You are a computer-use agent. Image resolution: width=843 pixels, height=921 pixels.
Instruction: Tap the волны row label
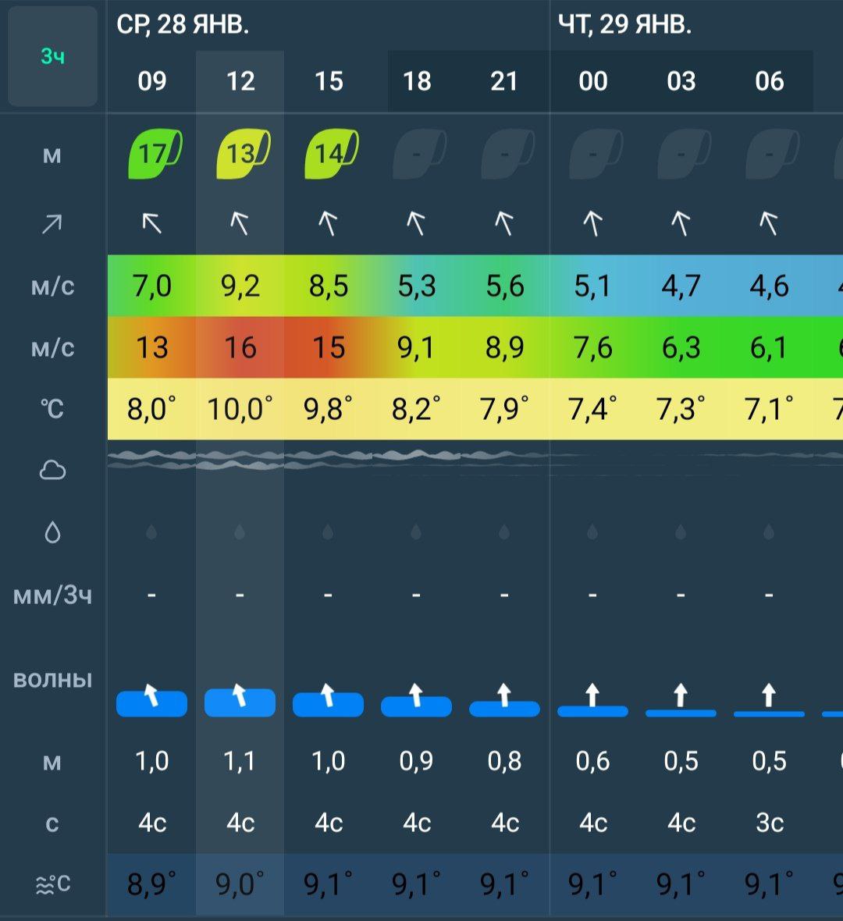52,679
